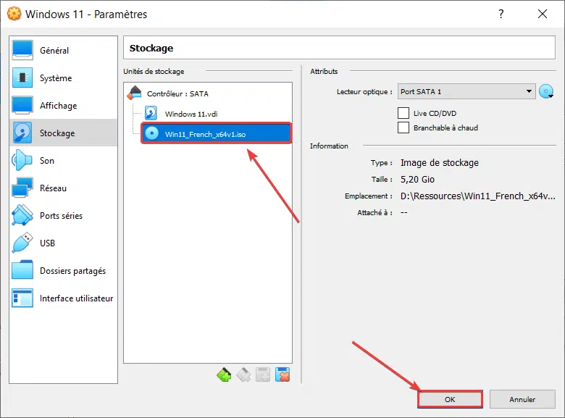565x418 pixels.
Task: Switch to the Système settings section
Action: click(x=56, y=78)
